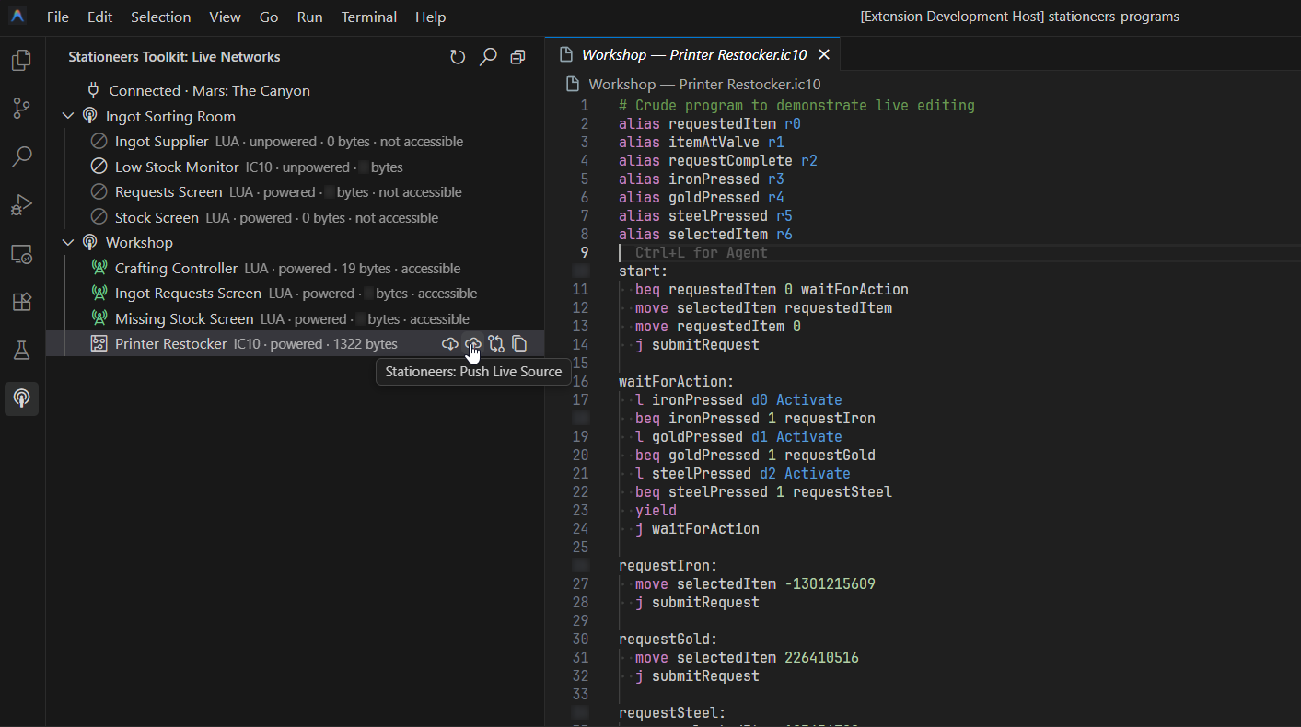Click 'alias selectedItem r6' code line
Viewport: 1301px width, 727px height.
coord(705,234)
